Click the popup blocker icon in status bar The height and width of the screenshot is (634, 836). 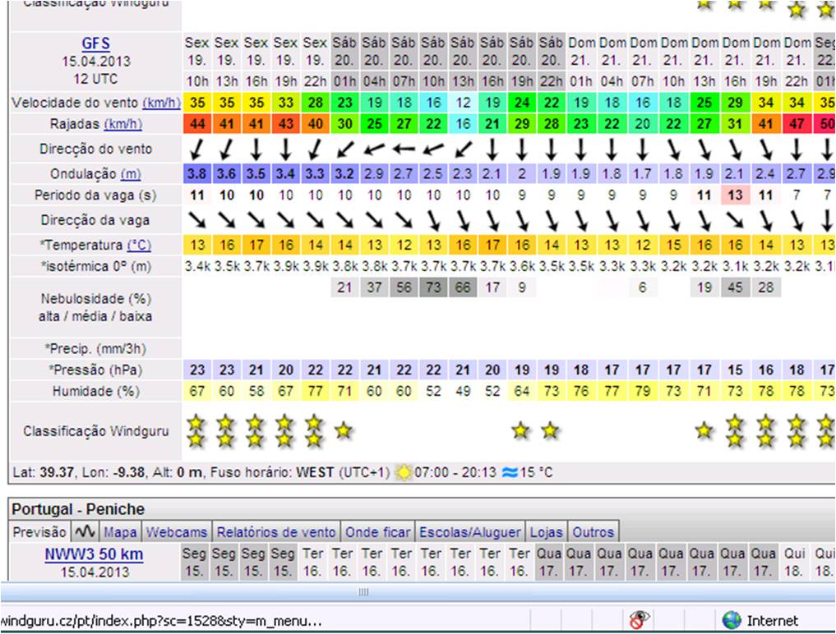pyautogui.click(x=639, y=619)
